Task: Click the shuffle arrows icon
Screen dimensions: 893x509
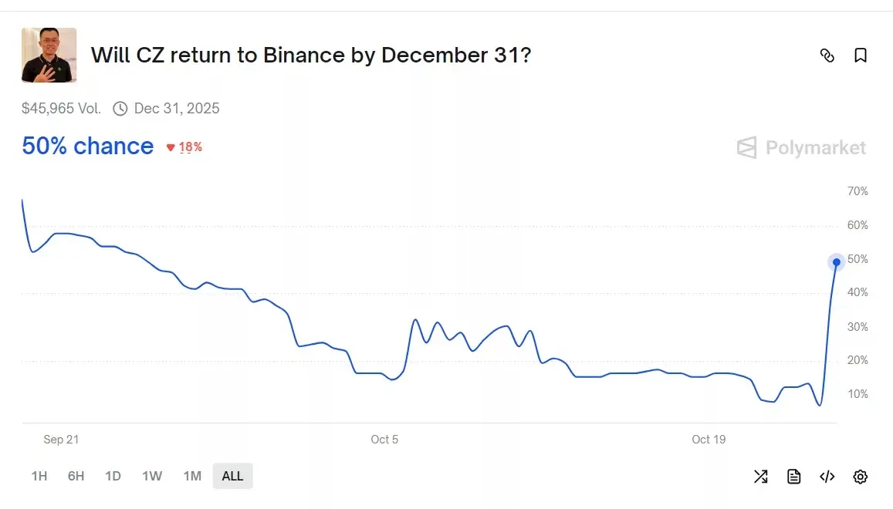Action: click(760, 477)
